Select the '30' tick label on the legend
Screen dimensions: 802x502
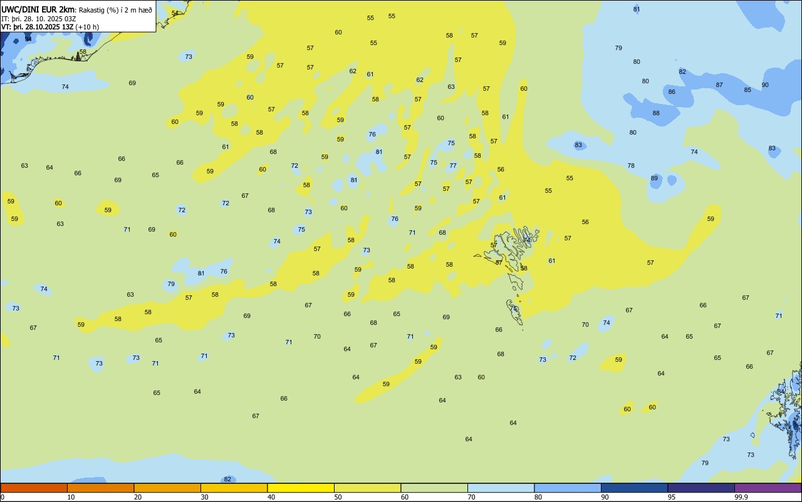204,497
